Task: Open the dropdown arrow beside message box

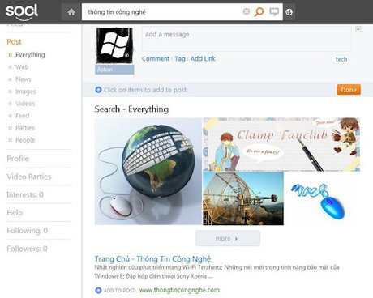Action: point(358,29)
